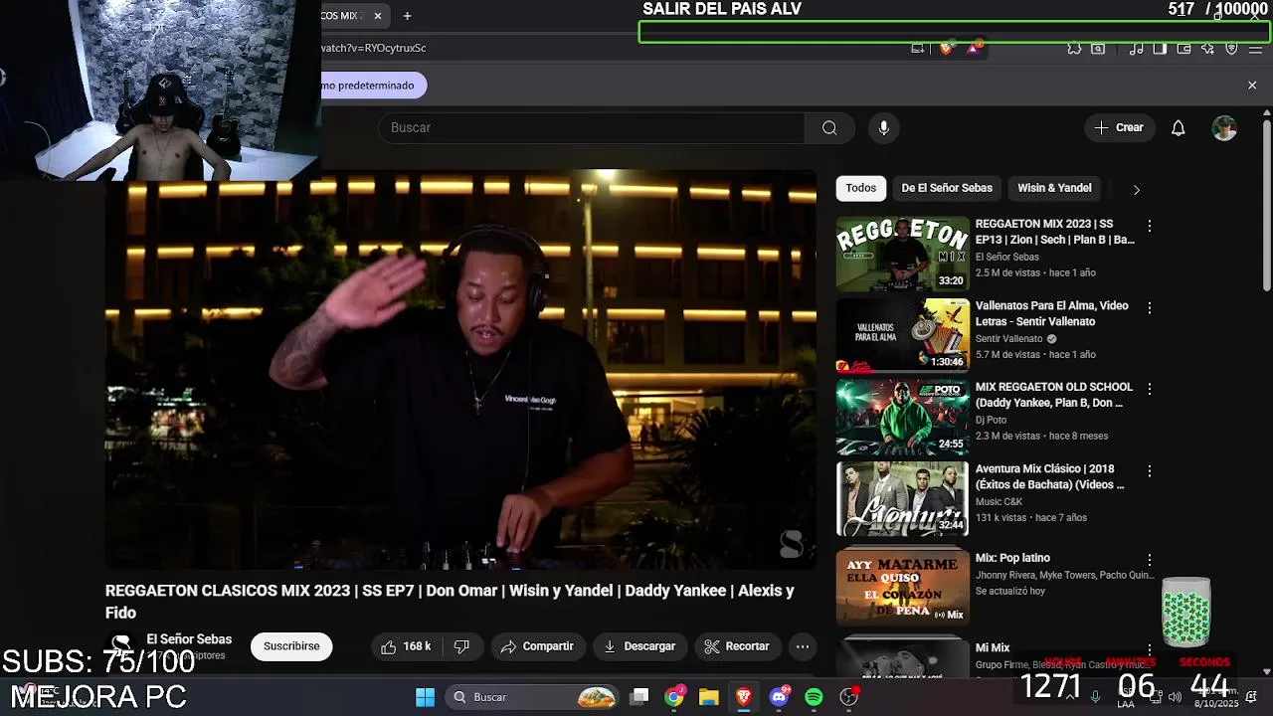This screenshot has height=716, width=1273.
Task: Open the new browser tab plus button
Action: tap(407, 16)
